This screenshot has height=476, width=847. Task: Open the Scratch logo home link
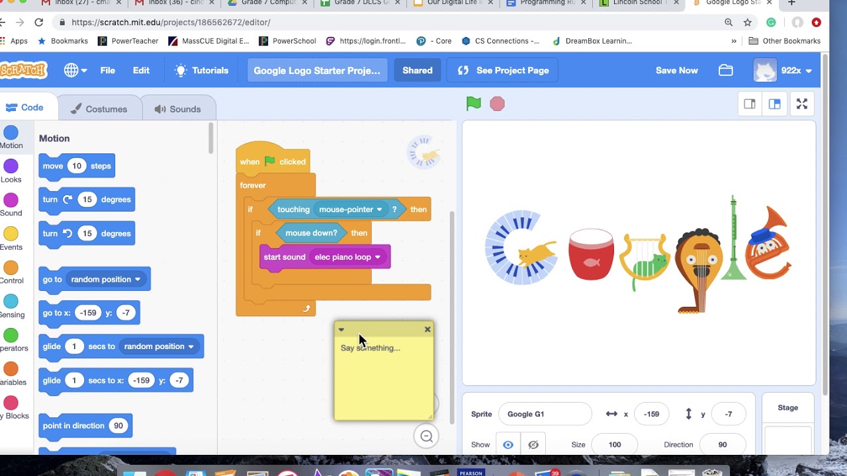pyautogui.click(x=23, y=70)
